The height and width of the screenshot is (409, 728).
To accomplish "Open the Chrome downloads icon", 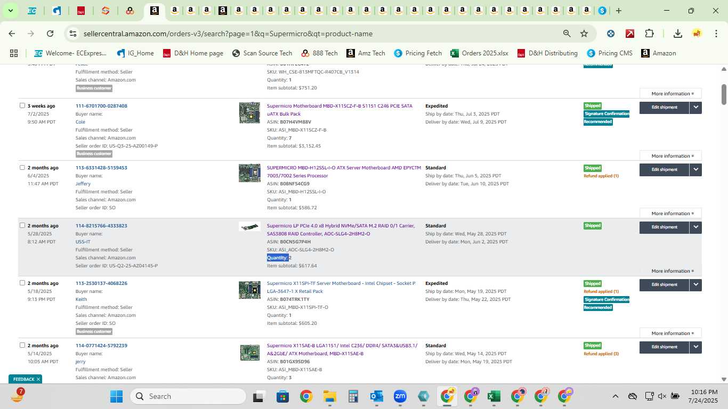I will click(x=678, y=34).
